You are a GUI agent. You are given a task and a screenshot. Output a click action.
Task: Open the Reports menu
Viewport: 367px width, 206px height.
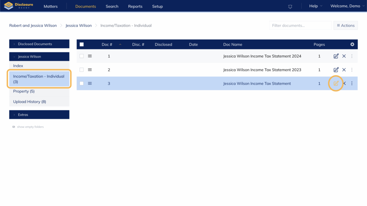(135, 6)
